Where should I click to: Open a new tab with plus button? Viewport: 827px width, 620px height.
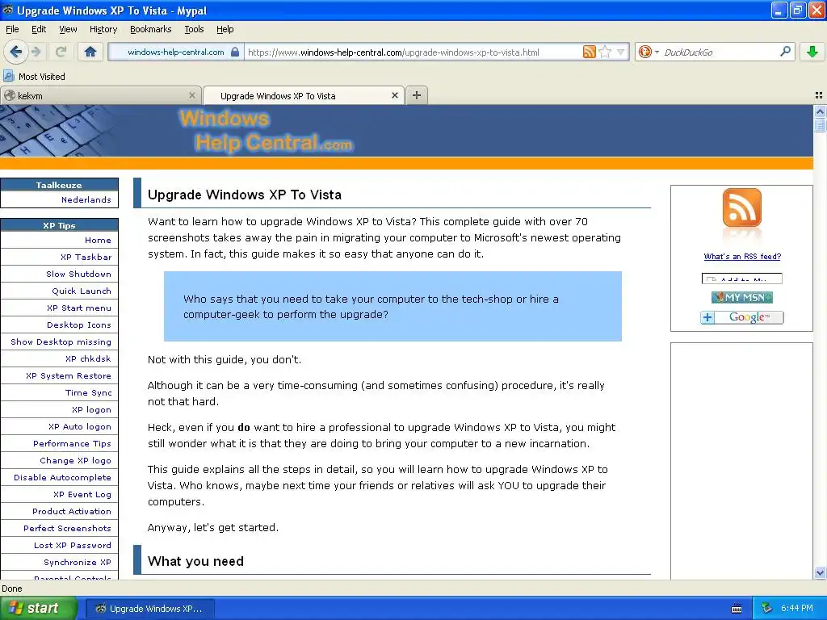[x=417, y=95]
